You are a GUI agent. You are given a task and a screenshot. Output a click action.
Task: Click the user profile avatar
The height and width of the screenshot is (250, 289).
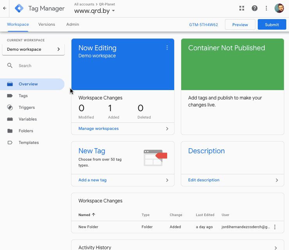(x=279, y=8)
